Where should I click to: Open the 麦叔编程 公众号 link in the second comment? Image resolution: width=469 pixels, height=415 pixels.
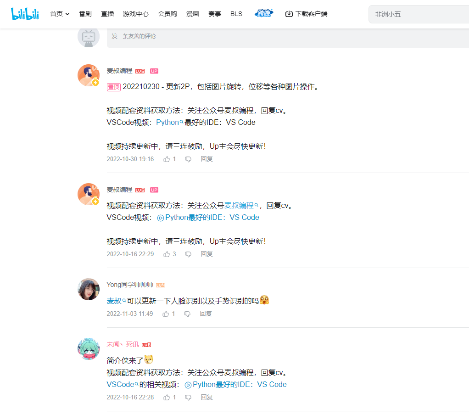239,205
